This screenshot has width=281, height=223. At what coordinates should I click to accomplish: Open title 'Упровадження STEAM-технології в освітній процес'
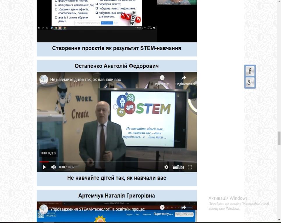tap(97, 209)
